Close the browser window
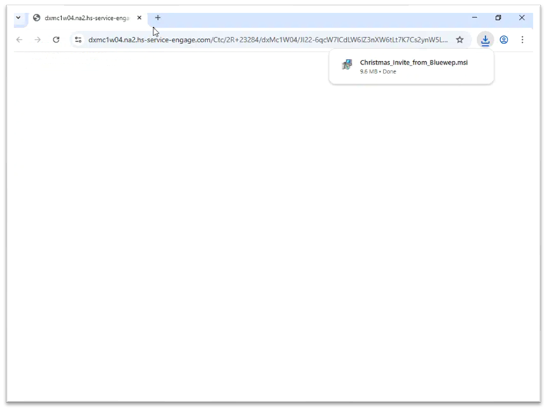 point(522,17)
